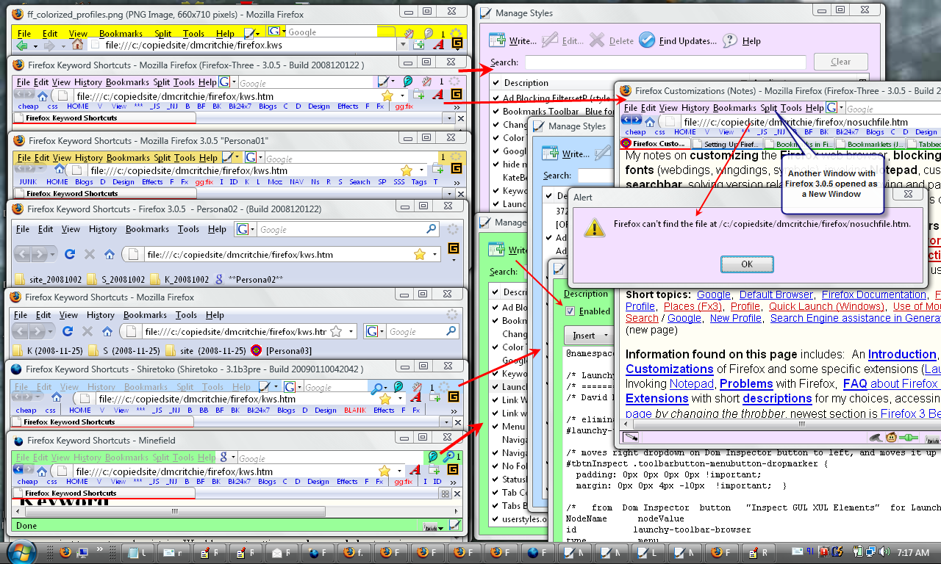Viewport: 941px width, 564px height.
Task: Toggle check for Ad Blocking FiltersetP style
Action: [x=496, y=97]
